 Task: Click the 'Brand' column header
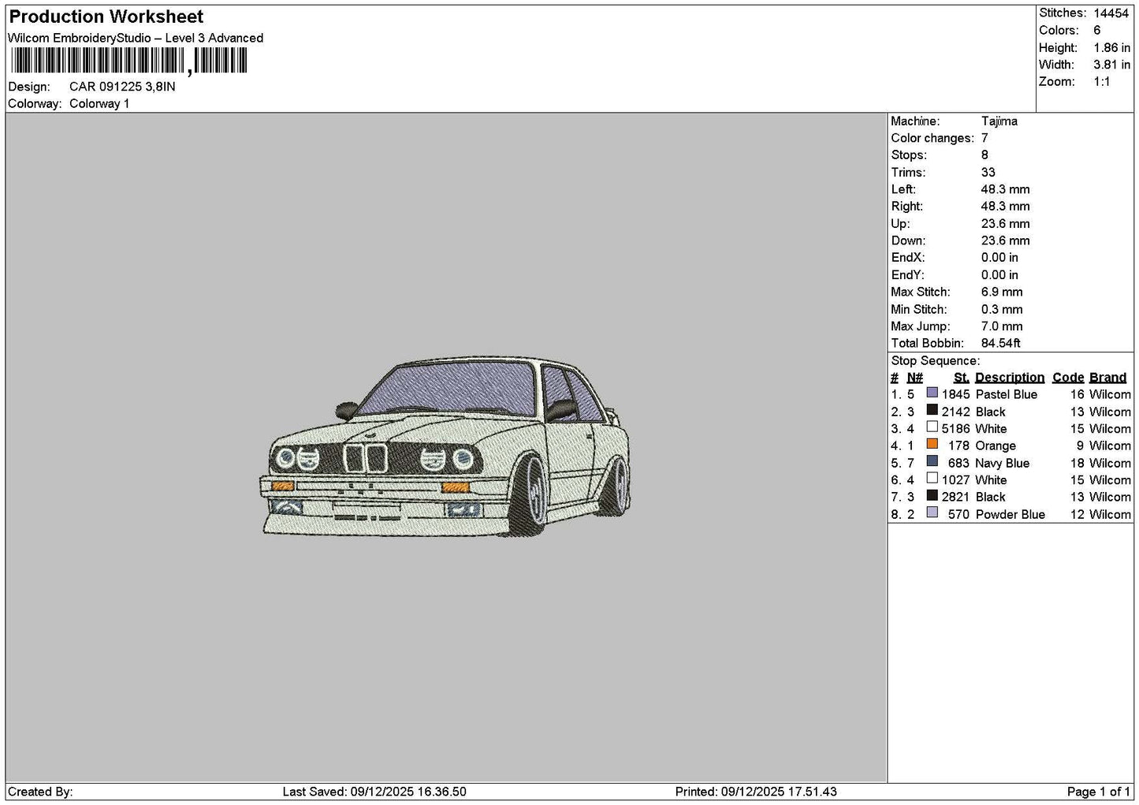pyautogui.click(x=1107, y=378)
